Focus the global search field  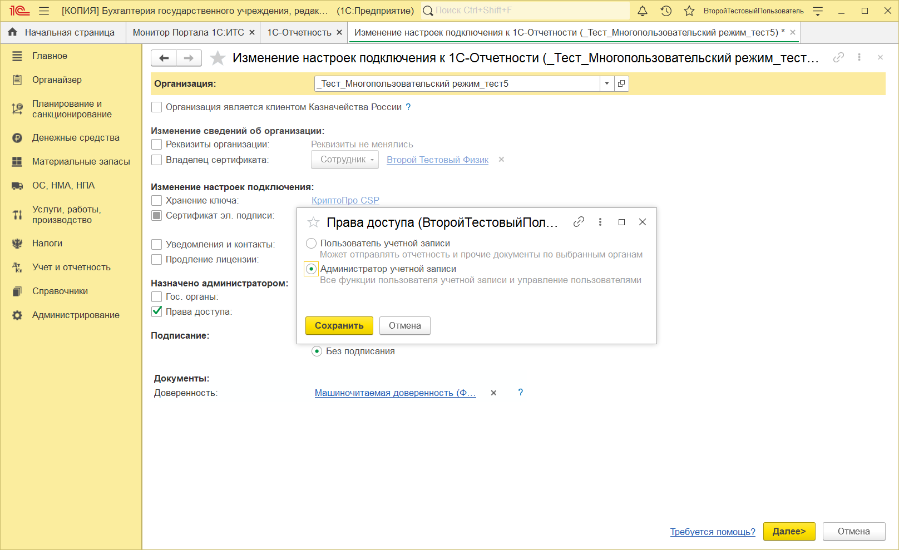[525, 11]
